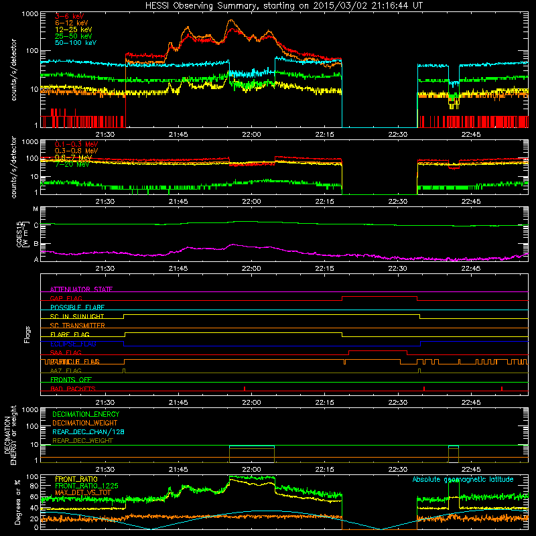The image size is (536, 536).
Task: Select the FLARE_FLAG label
Action: point(70,334)
